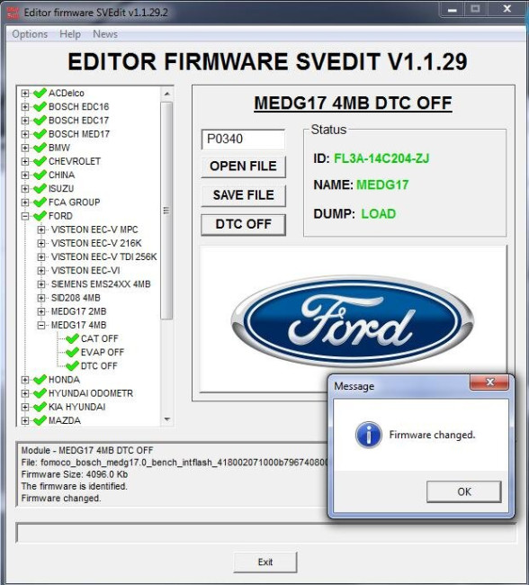Click the tree scrollbar down arrow
Viewport: 529px width, 585px height.
coord(166,419)
